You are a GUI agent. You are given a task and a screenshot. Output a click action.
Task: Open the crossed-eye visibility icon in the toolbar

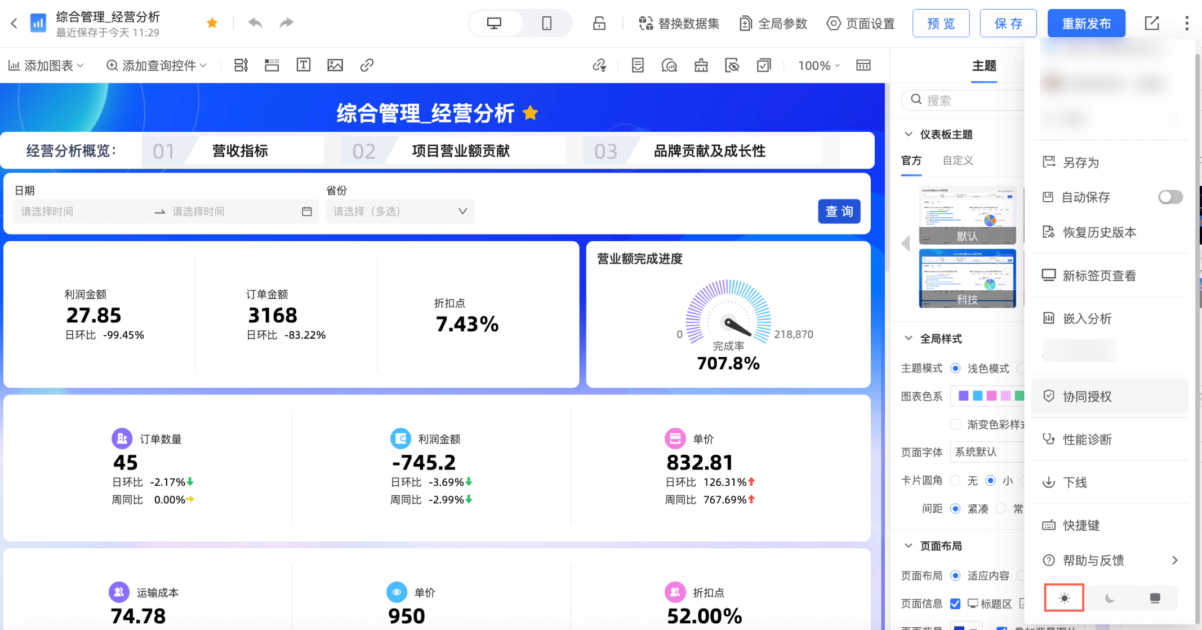click(x=732, y=65)
